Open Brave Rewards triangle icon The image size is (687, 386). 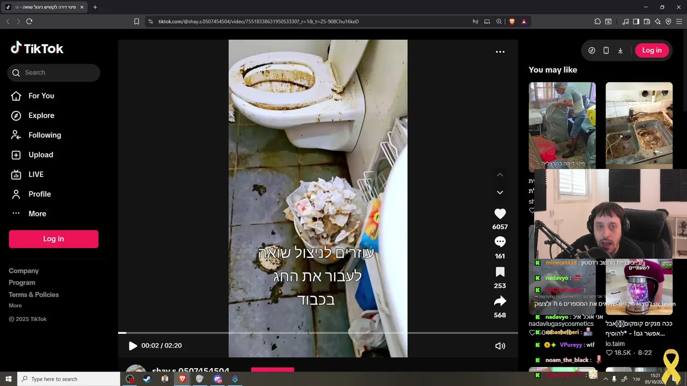524,21
